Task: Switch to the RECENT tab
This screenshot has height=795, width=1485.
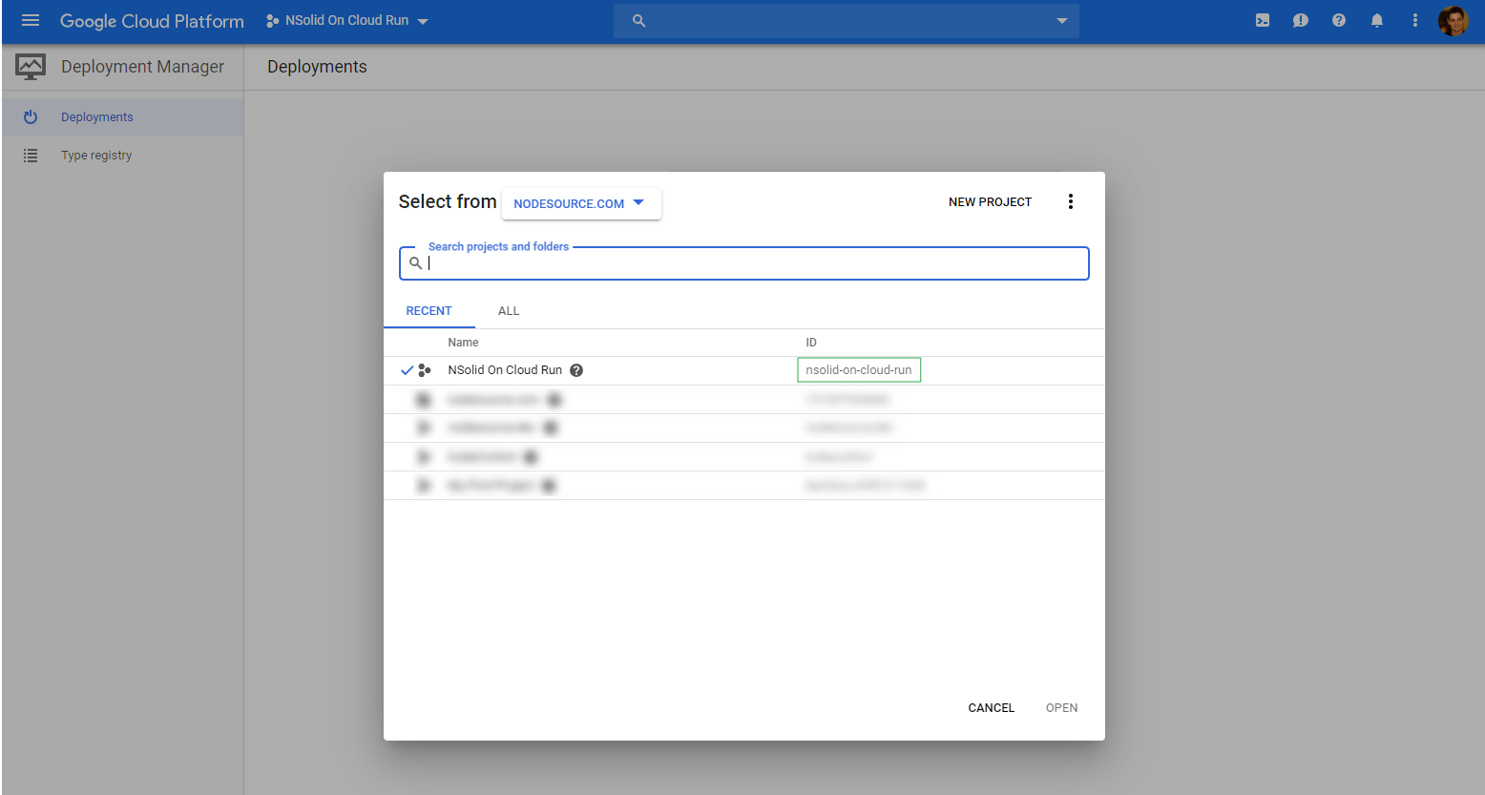Action: pos(429,311)
